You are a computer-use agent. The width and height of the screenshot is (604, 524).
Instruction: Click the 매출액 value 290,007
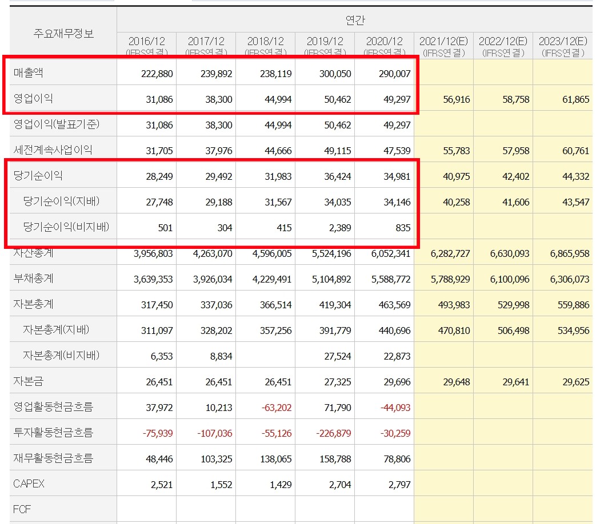coord(394,74)
